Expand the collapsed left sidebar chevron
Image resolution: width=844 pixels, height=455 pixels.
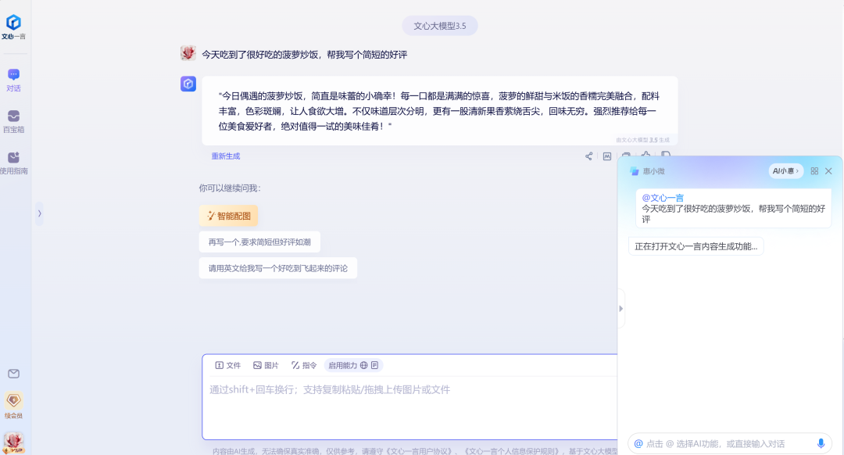[39, 213]
